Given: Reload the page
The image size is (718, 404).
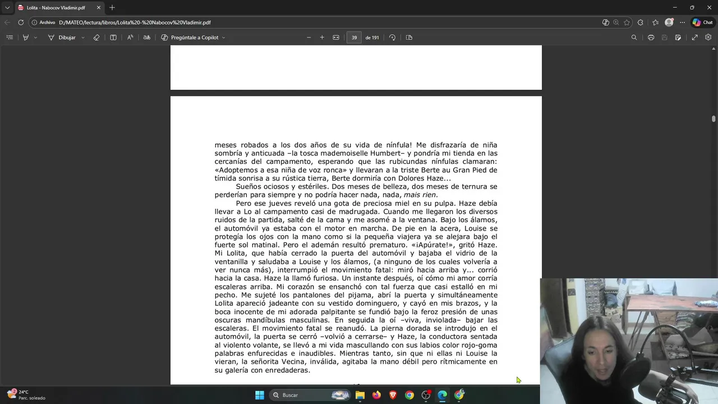Looking at the screenshot, I should [x=21, y=22].
